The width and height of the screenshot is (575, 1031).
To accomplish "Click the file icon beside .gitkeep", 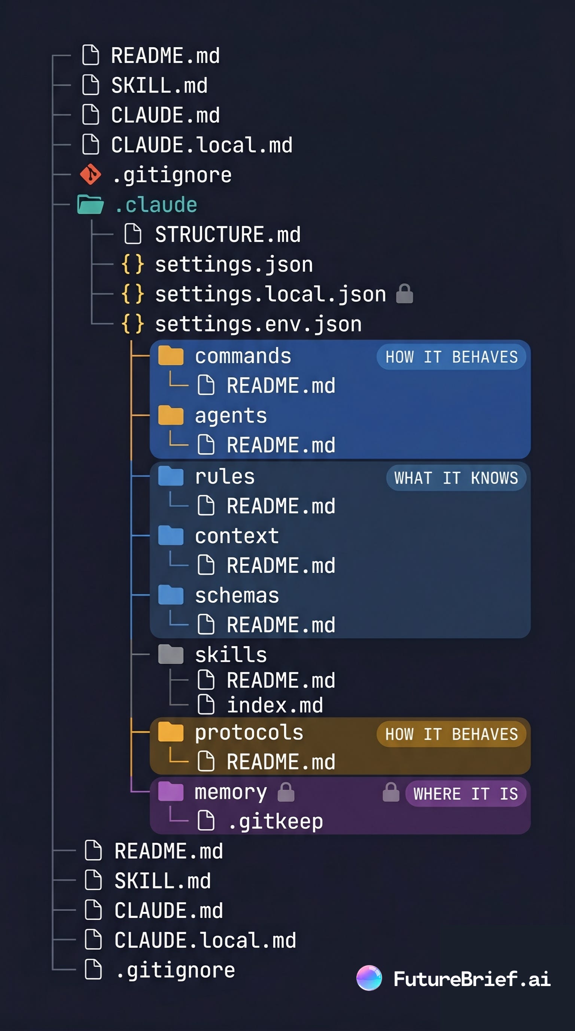I will [x=206, y=820].
